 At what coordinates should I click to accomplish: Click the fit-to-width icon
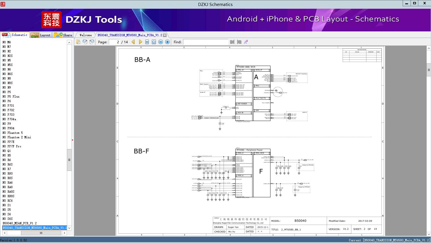coord(147,42)
